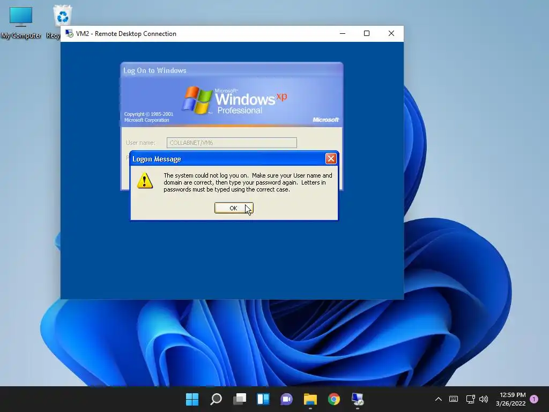This screenshot has width=549, height=412.
Task: Open Widgets from the taskbar
Action: coord(263,399)
